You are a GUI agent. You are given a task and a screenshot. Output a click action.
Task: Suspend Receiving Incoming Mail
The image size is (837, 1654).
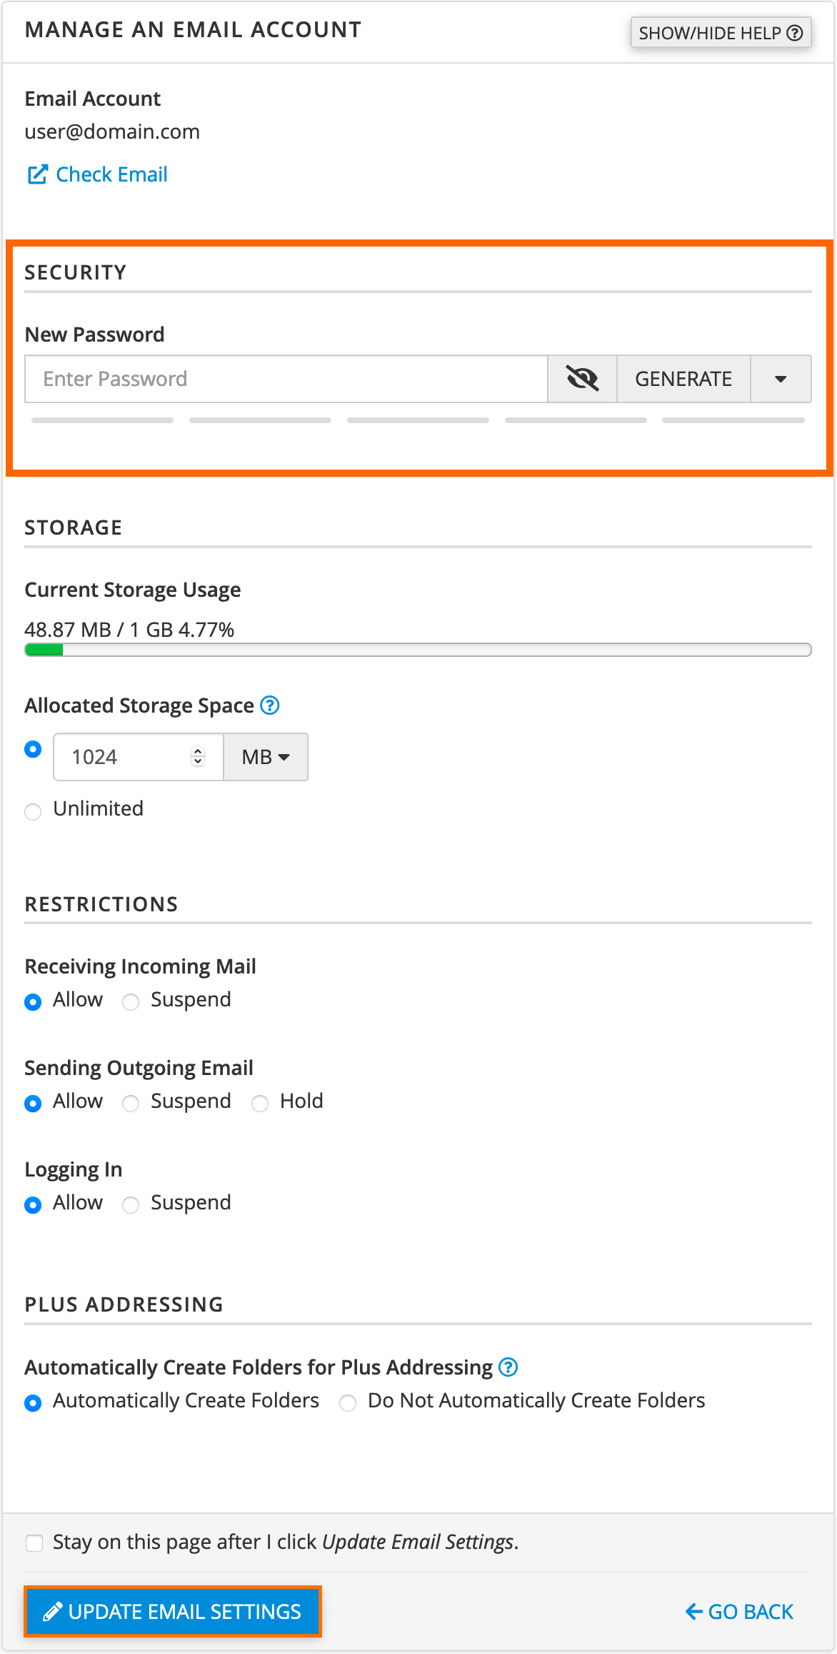(x=131, y=1001)
